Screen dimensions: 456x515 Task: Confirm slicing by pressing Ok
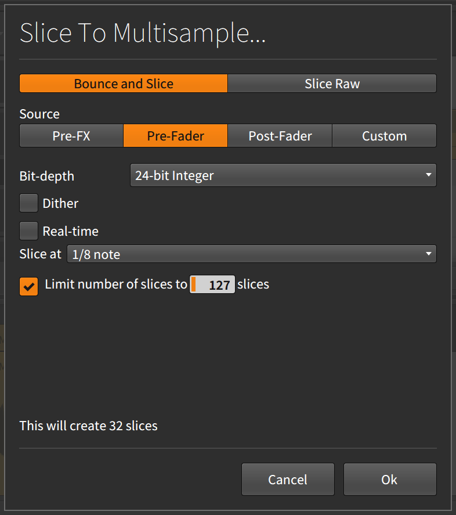(x=389, y=480)
